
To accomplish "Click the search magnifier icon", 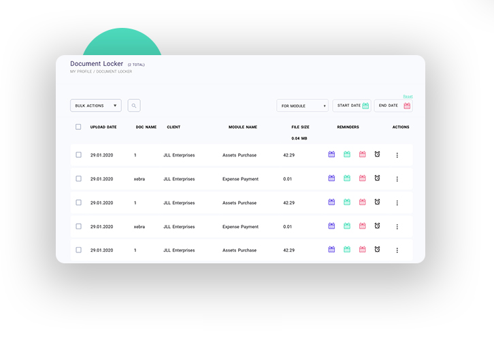I will (x=134, y=105).
